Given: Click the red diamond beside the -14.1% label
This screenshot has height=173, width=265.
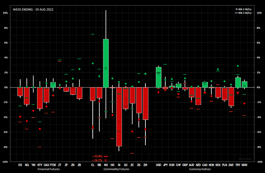Looking at the screenshot, I should pos(106,160).
